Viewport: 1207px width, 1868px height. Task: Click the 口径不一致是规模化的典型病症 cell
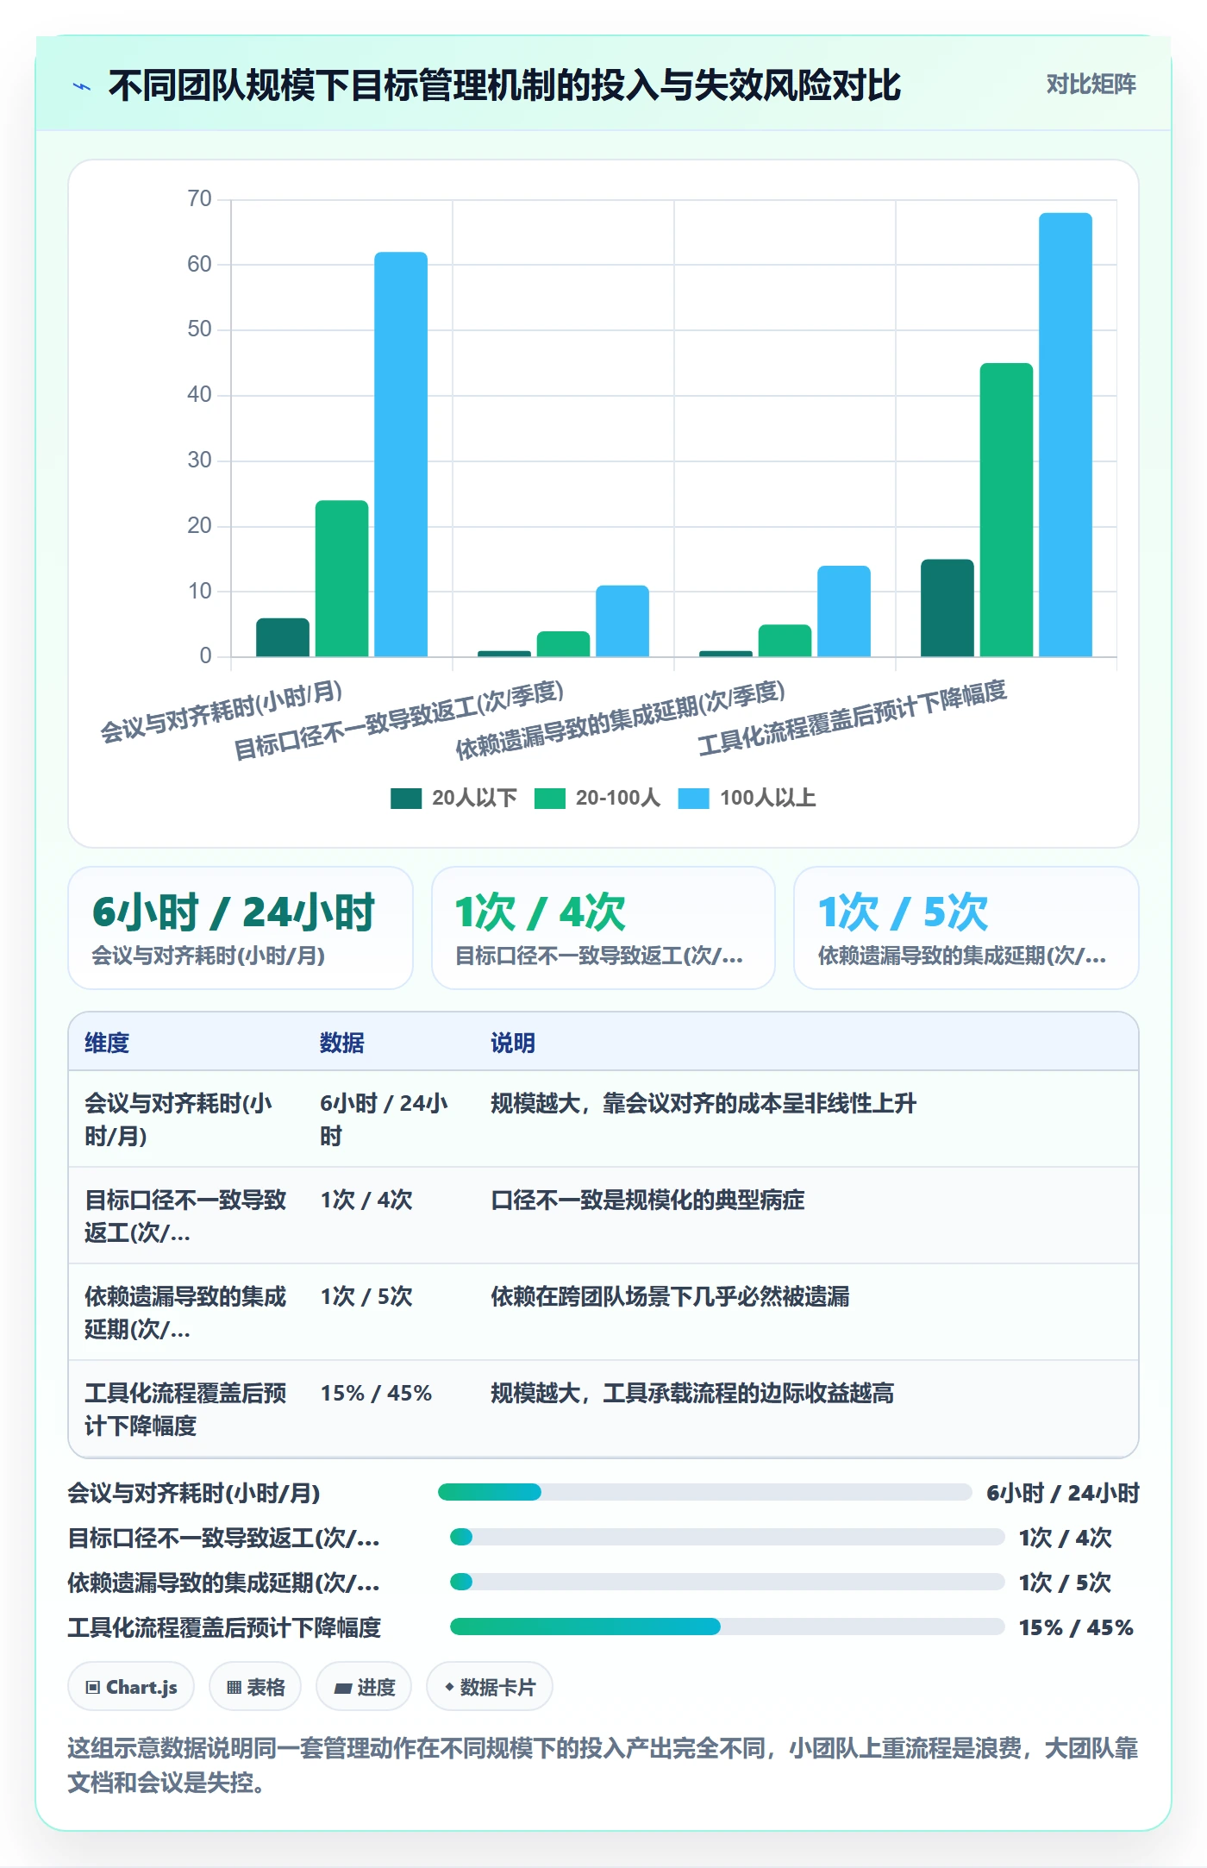coord(647,1200)
